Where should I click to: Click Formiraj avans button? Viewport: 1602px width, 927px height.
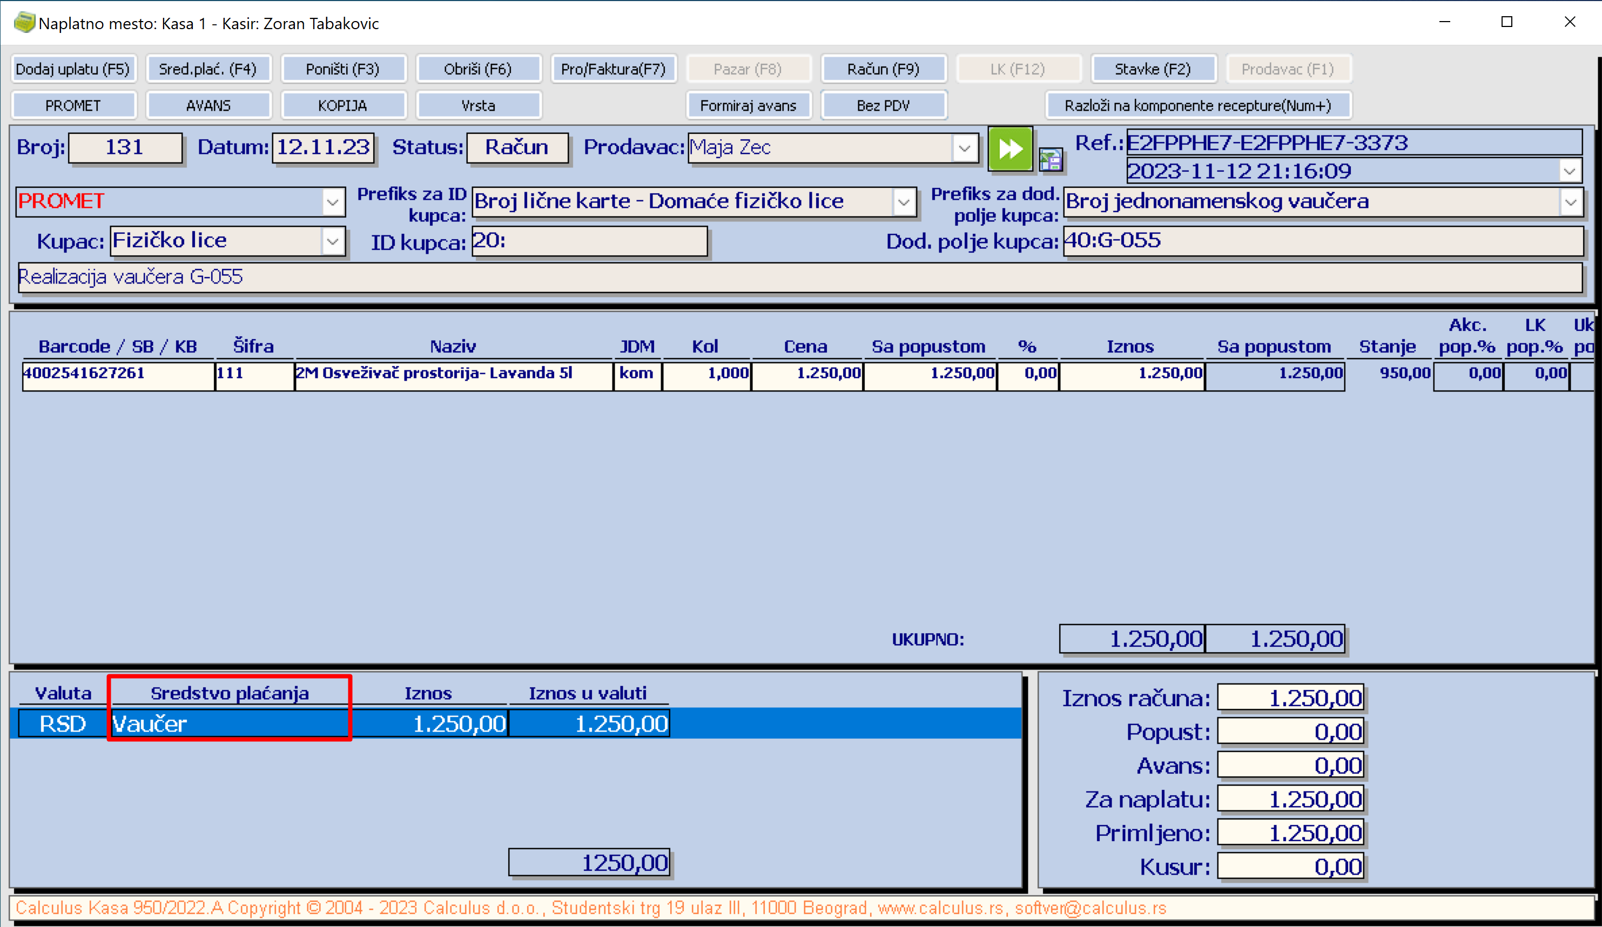click(748, 105)
